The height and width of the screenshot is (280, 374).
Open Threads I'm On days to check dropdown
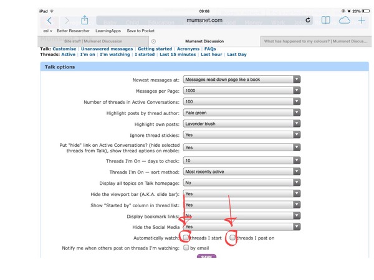tap(242, 161)
